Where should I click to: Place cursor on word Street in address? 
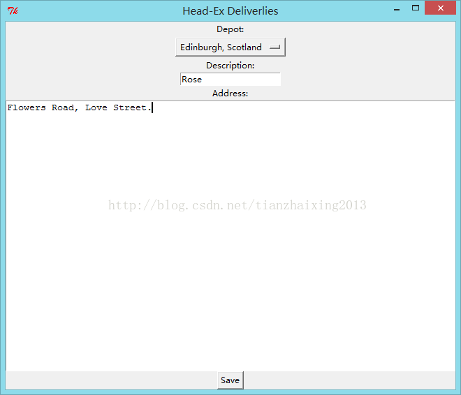pos(130,107)
